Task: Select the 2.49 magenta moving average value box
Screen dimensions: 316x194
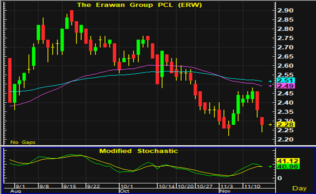Action: tap(284, 86)
